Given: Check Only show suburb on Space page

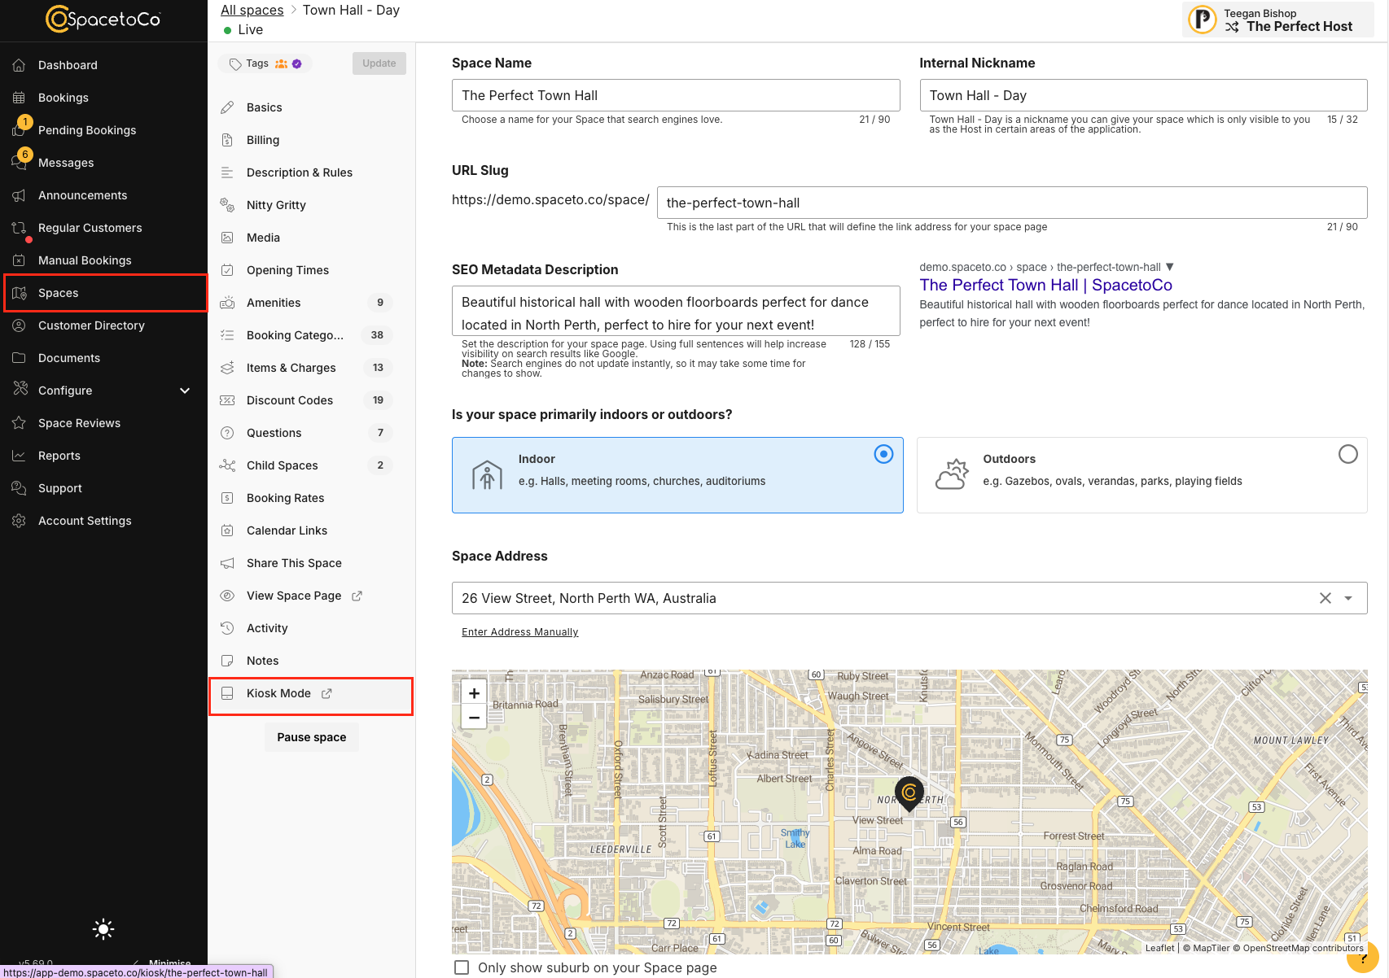Looking at the screenshot, I should pos(462,967).
